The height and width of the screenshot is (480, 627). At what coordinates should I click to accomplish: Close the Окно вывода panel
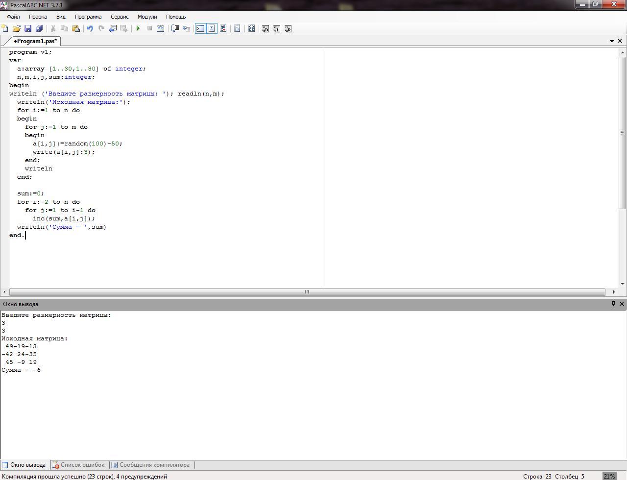coord(622,304)
